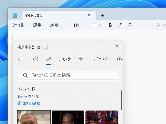Toggle strikethrough formatting
166x124 pixels.
130,25
